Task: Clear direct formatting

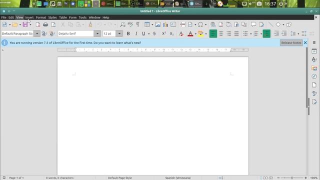Action: (x=181, y=33)
